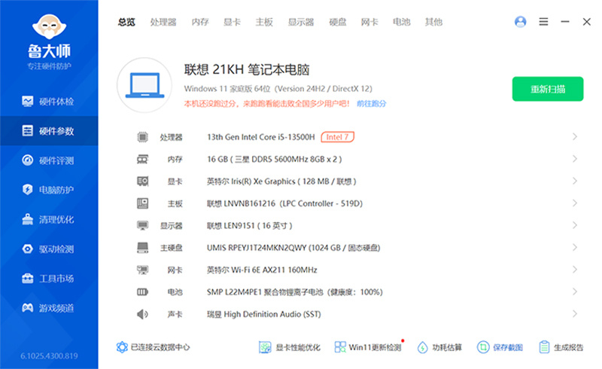Click the display monitor row icon
Viewport: 602px width, 369px height.
coord(142,225)
